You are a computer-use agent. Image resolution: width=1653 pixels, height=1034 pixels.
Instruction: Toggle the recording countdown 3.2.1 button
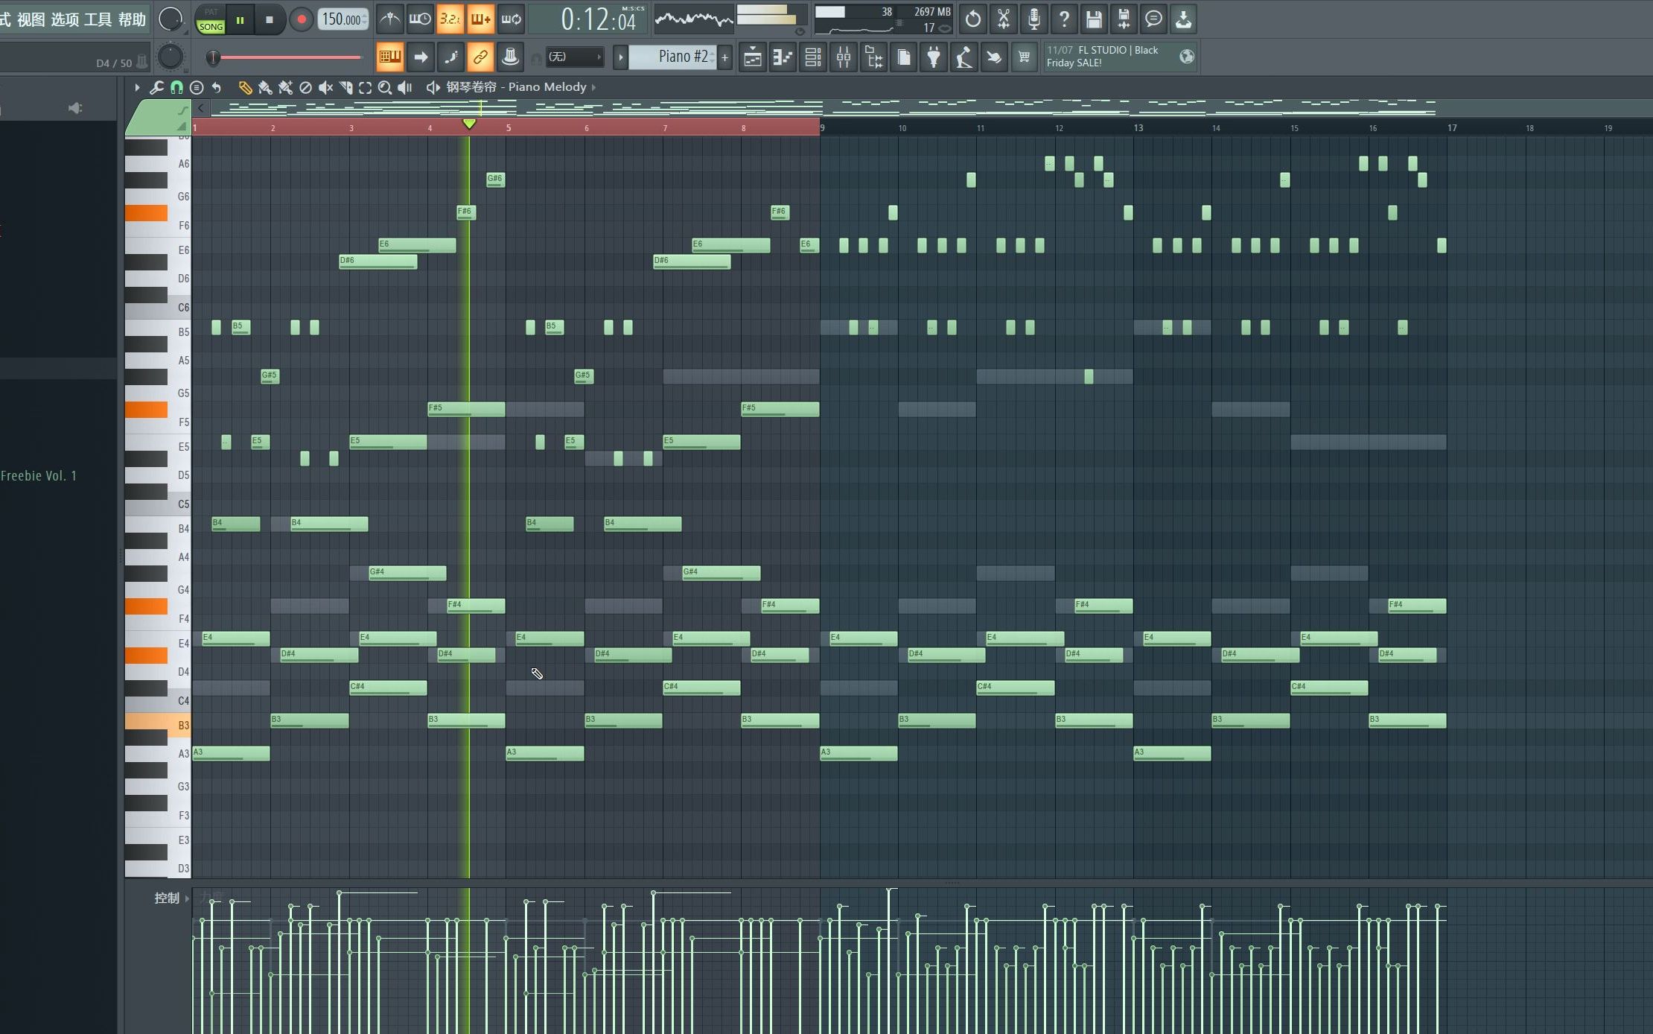(x=450, y=19)
